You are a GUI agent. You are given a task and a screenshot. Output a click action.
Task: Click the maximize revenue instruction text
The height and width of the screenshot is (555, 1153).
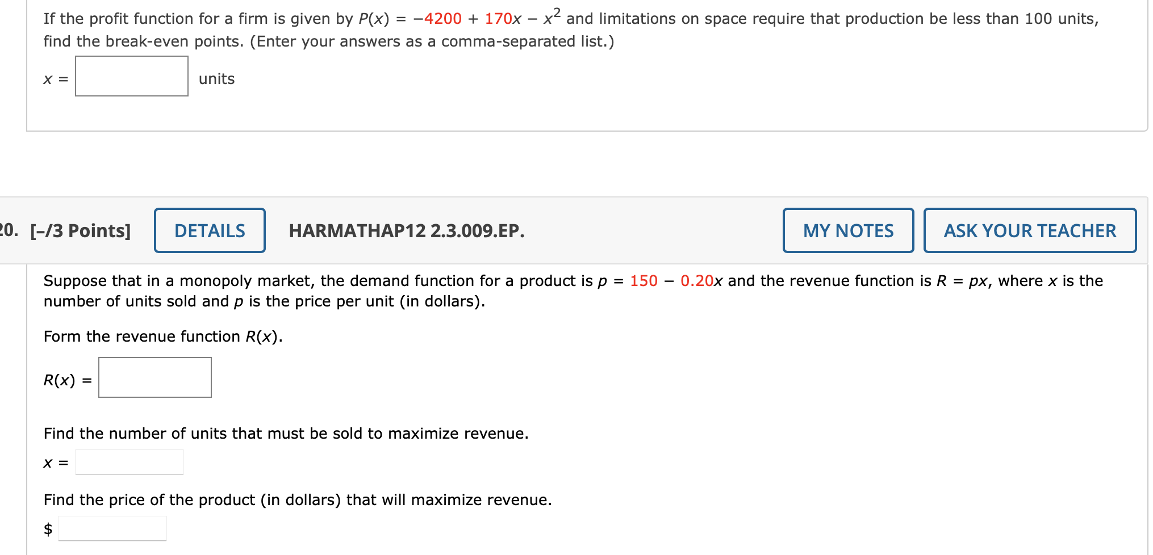[x=286, y=433]
